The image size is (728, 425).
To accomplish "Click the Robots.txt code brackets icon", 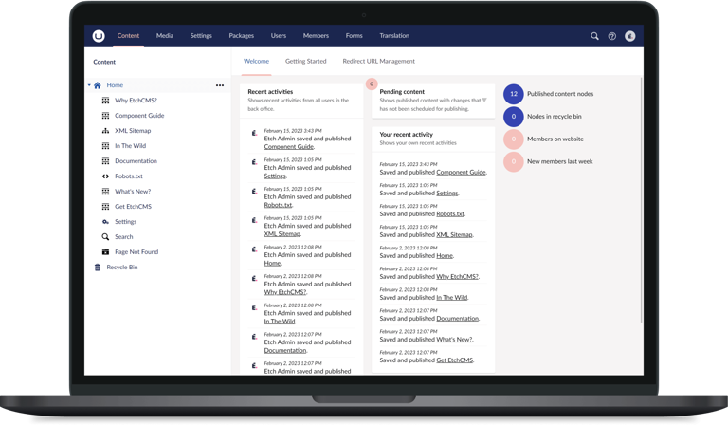I will coord(105,176).
